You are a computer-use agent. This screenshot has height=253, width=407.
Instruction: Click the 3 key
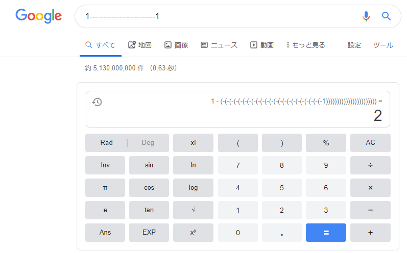click(326, 210)
